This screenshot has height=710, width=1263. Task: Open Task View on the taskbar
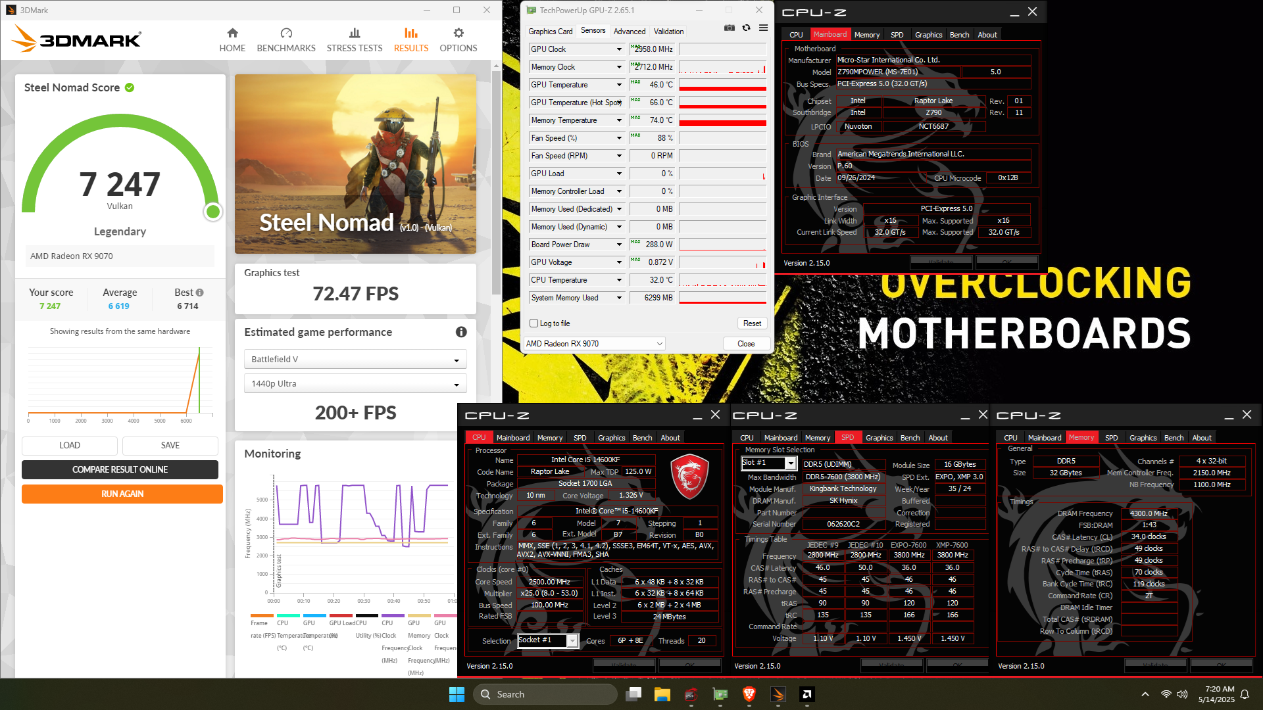pyautogui.click(x=634, y=694)
